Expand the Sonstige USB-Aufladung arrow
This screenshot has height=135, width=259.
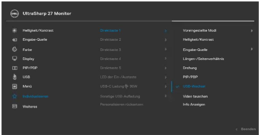point(166,96)
